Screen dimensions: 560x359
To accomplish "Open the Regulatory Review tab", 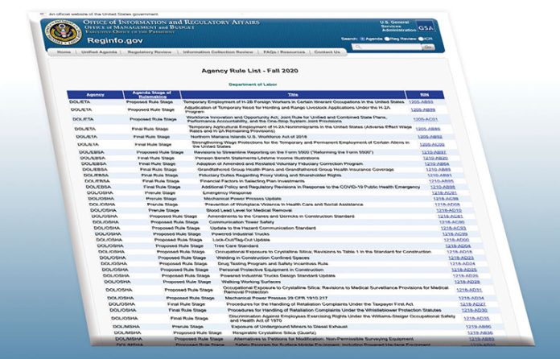I will tap(150, 52).
